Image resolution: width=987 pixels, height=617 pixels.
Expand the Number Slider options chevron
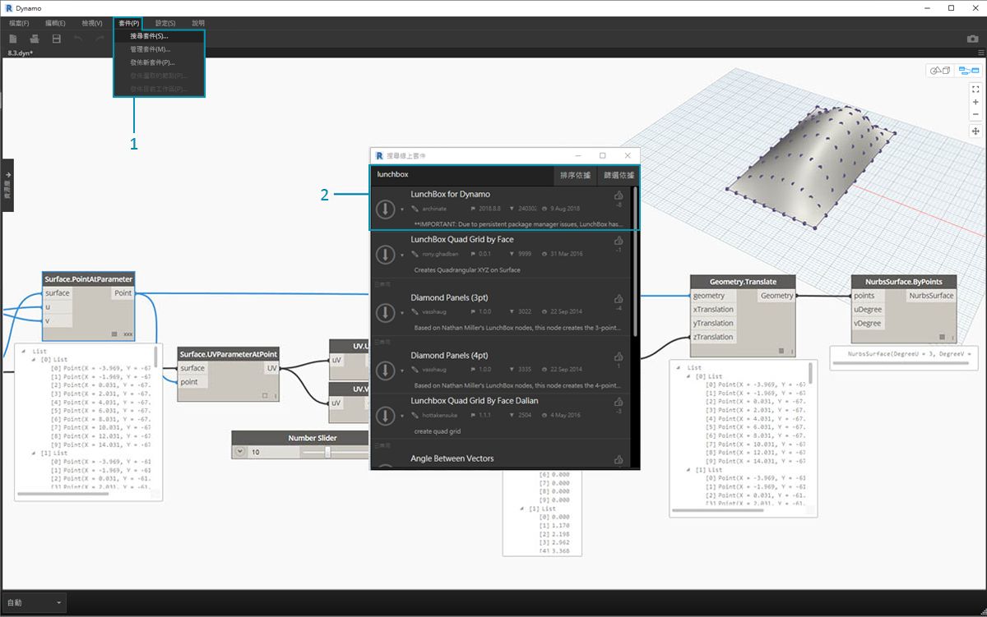[240, 452]
